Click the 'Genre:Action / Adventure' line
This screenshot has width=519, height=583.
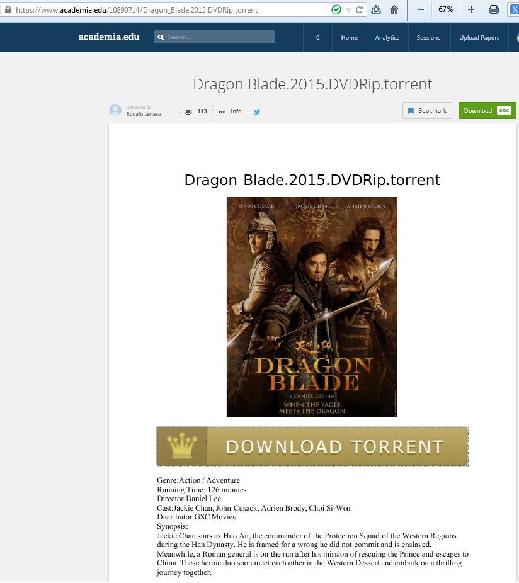[198, 480]
